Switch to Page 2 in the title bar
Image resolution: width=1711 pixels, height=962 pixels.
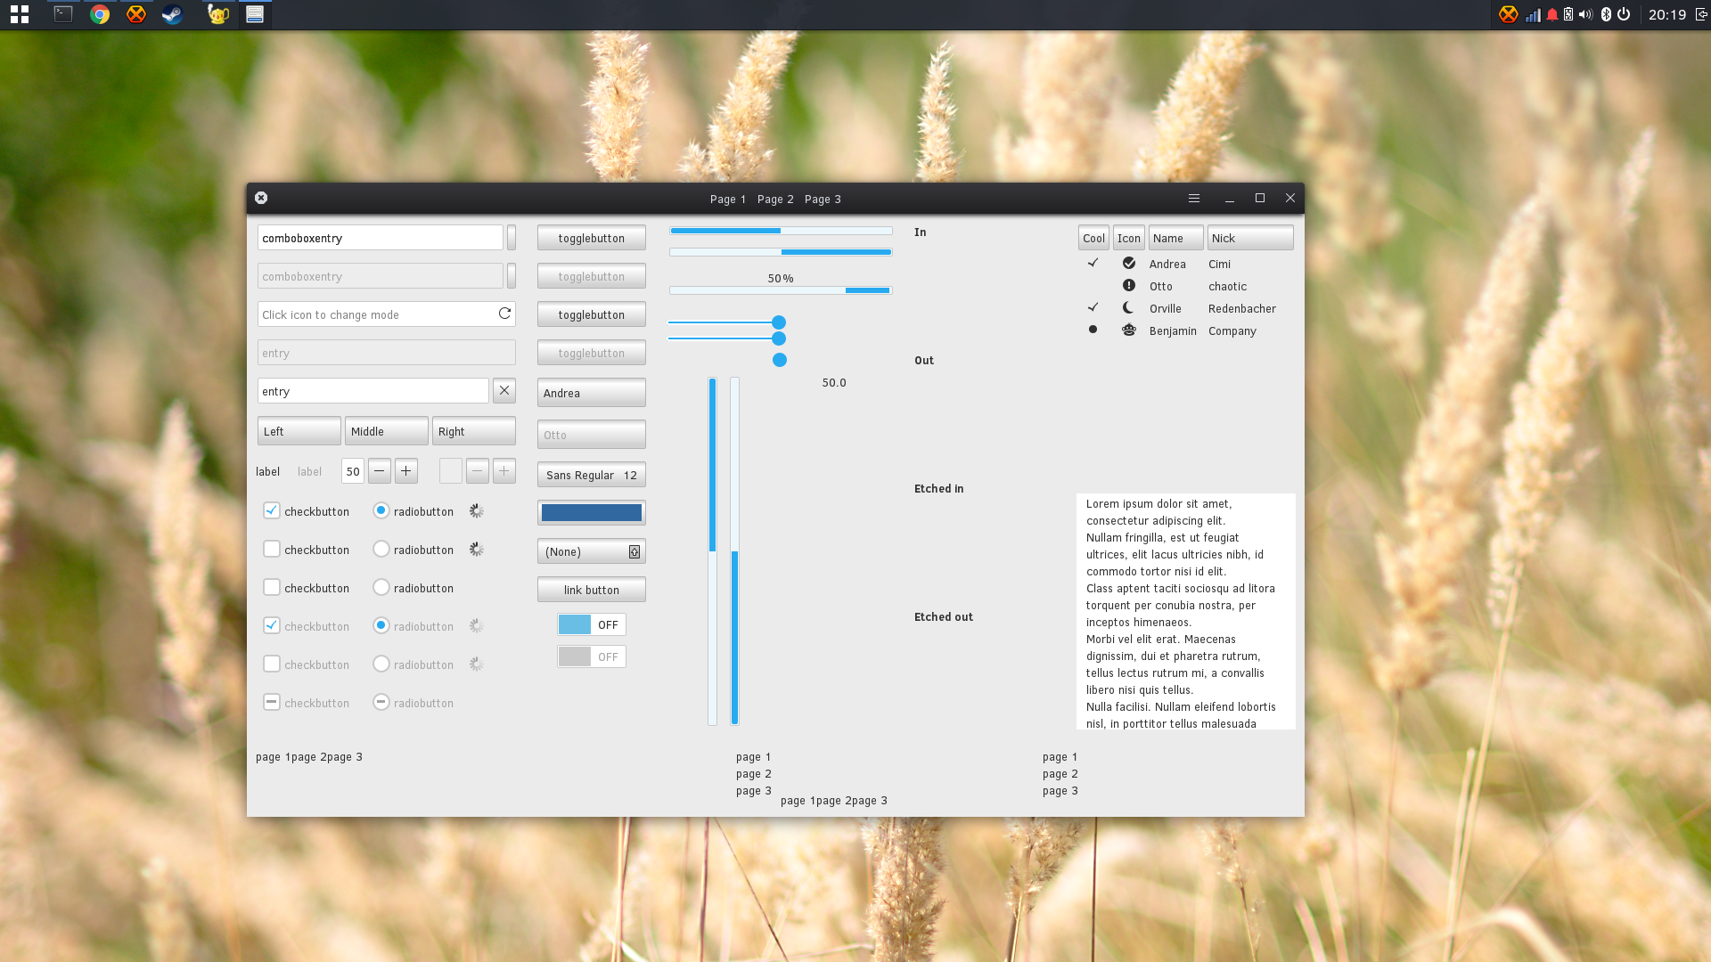(775, 200)
